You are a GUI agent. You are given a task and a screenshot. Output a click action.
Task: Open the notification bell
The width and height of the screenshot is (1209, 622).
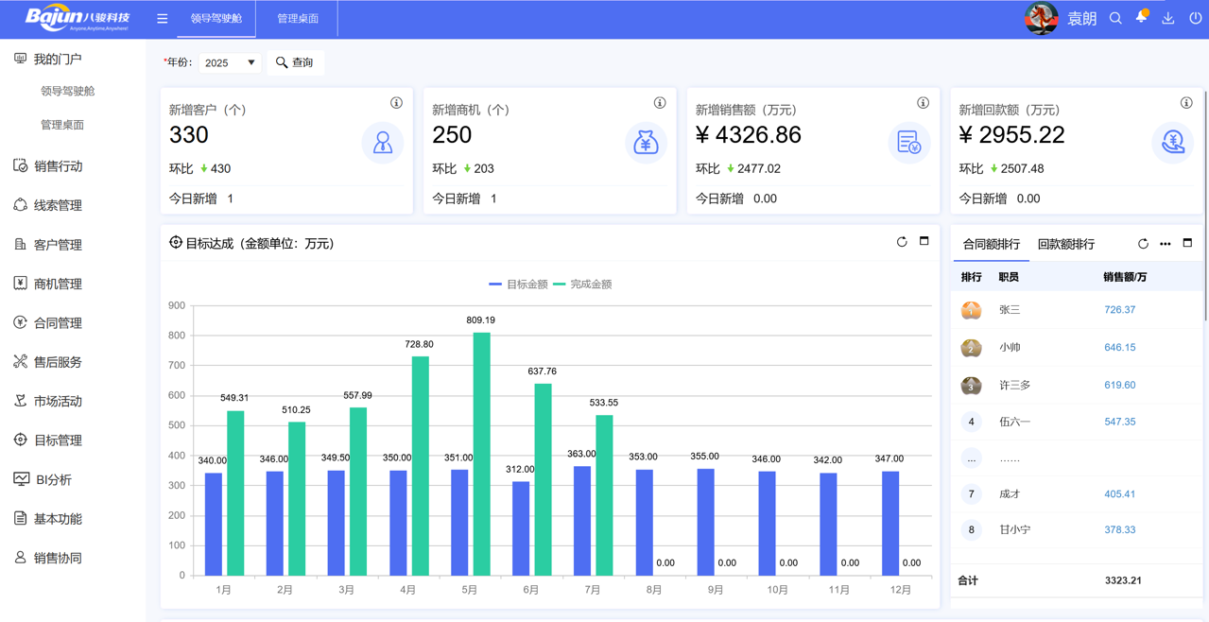tap(1142, 18)
